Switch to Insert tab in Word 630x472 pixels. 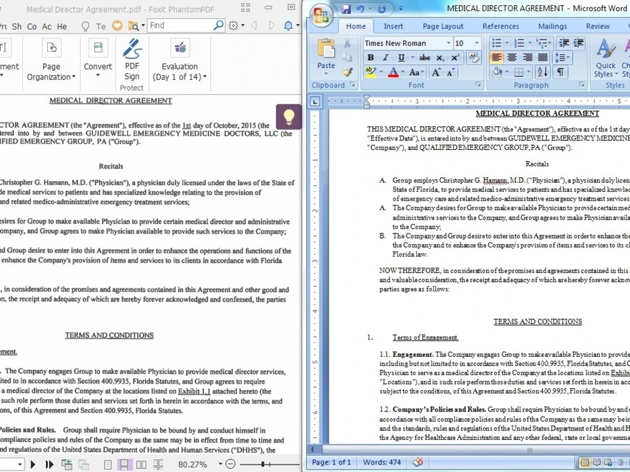pos(393,26)
